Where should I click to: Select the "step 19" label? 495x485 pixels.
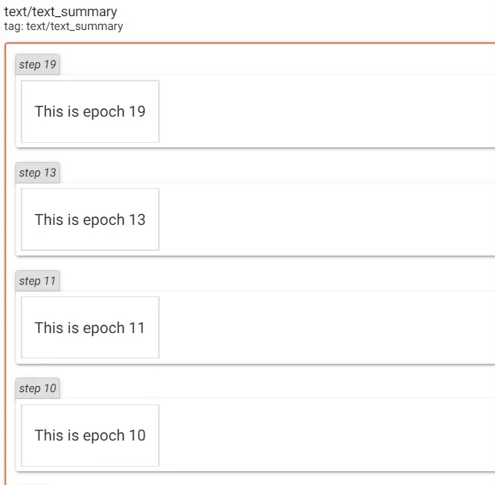(38, 64)
